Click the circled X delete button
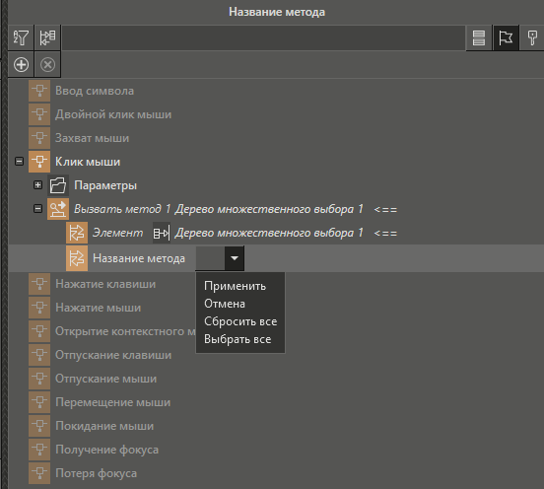This screenshot has height=489, width=544. tap(47, 64)
